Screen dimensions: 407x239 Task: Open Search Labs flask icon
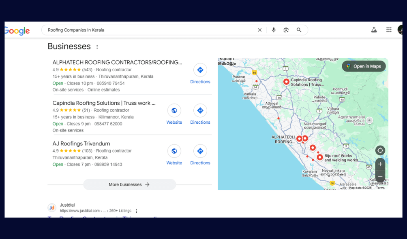374,30
